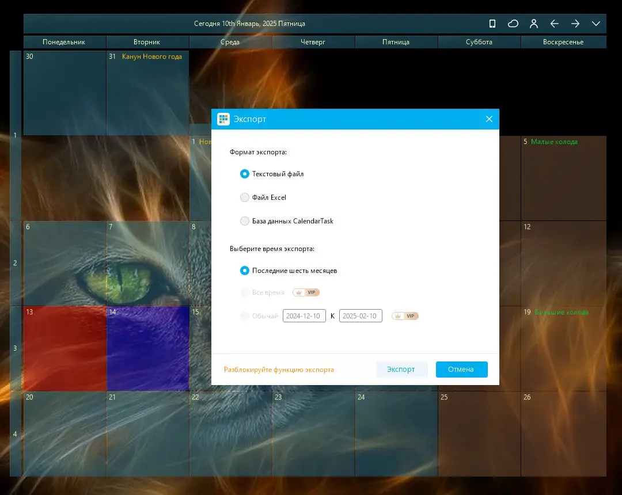Click the Вторник column header
622x495 pixels.
pos(147,41)
